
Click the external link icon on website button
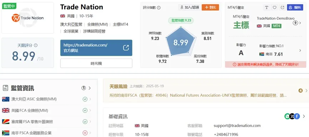pos(126,48)
